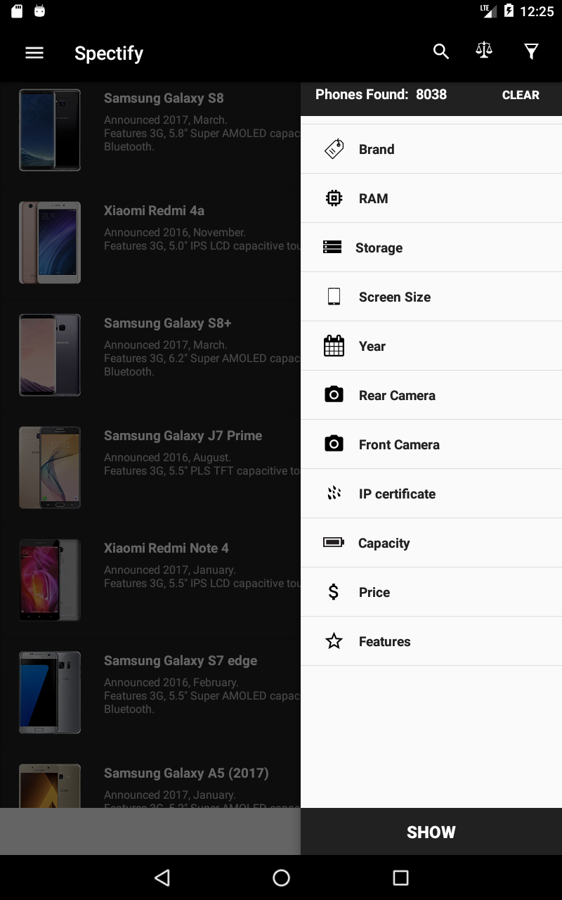The image size is (562, 900).
Task: Tap the Phones Found count text
Action: point(381,94)
